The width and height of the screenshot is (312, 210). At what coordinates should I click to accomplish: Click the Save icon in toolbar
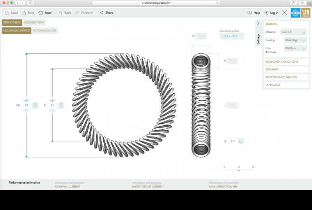coord(24,13)
